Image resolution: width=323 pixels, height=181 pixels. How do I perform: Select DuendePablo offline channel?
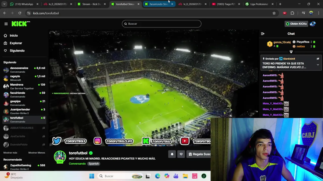coord(24,145)
